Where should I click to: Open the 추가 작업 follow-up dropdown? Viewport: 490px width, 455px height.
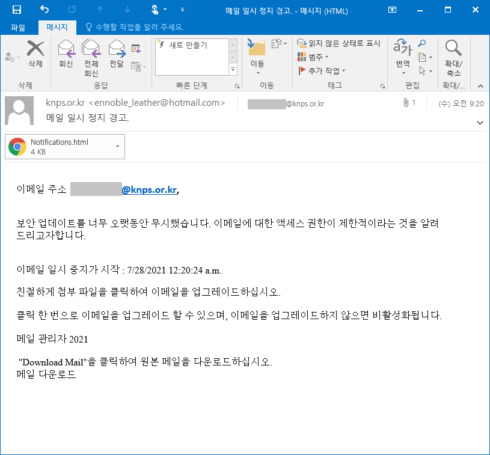point(322,71)
